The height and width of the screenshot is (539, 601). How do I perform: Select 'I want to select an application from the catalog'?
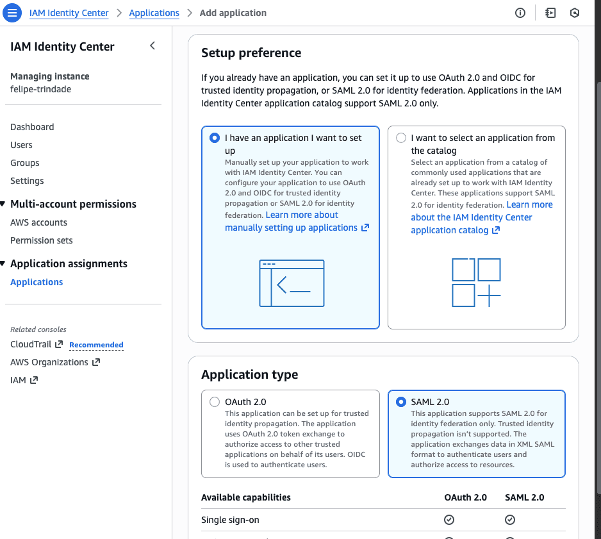click(401, 138)
